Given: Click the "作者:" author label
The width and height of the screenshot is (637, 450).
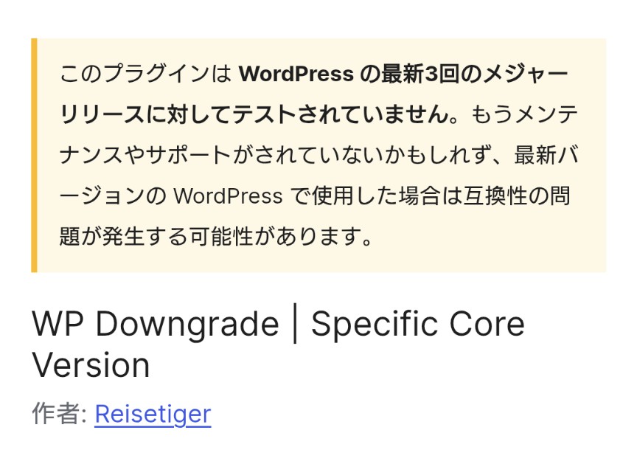Looking at the screenshot, I should [x=59, y=415].
